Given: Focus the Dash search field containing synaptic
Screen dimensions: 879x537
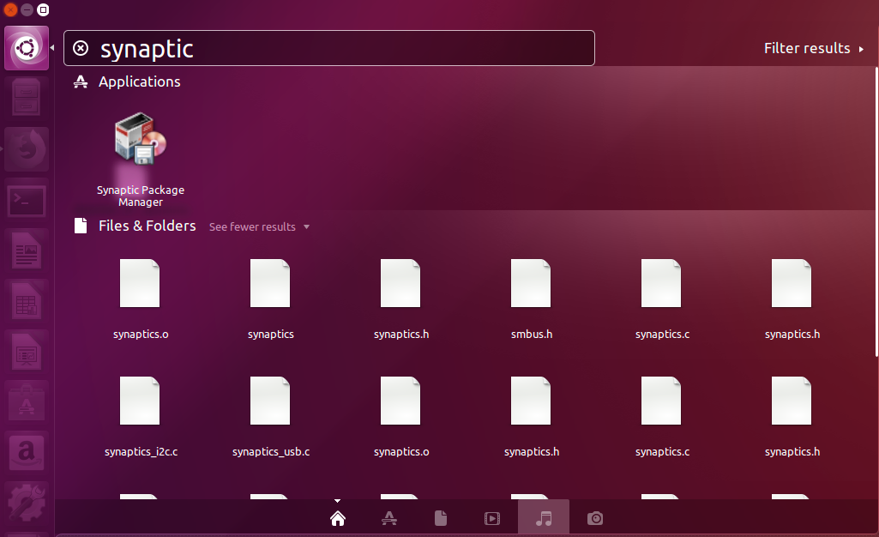Looking at the screenshot, I should [x=329, y=48].
